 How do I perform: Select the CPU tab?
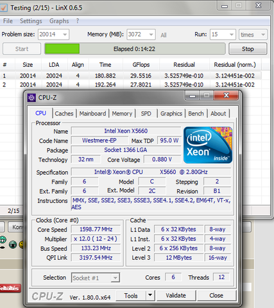point(40,113)
